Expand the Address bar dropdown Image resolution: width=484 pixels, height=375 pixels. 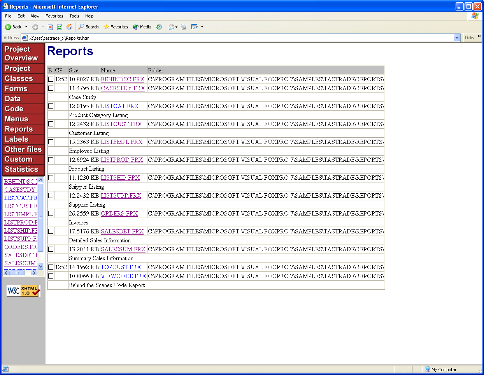pyautogui.click(x=457, y=38)
